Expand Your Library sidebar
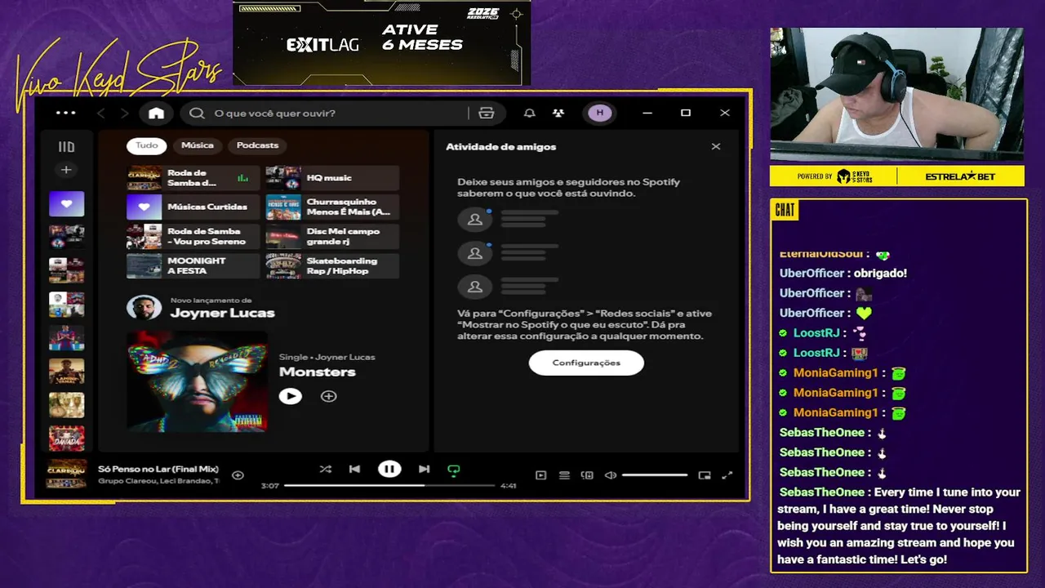This screenshot has height=588, width=1045. pyautogui.click(x=66, y=147)
